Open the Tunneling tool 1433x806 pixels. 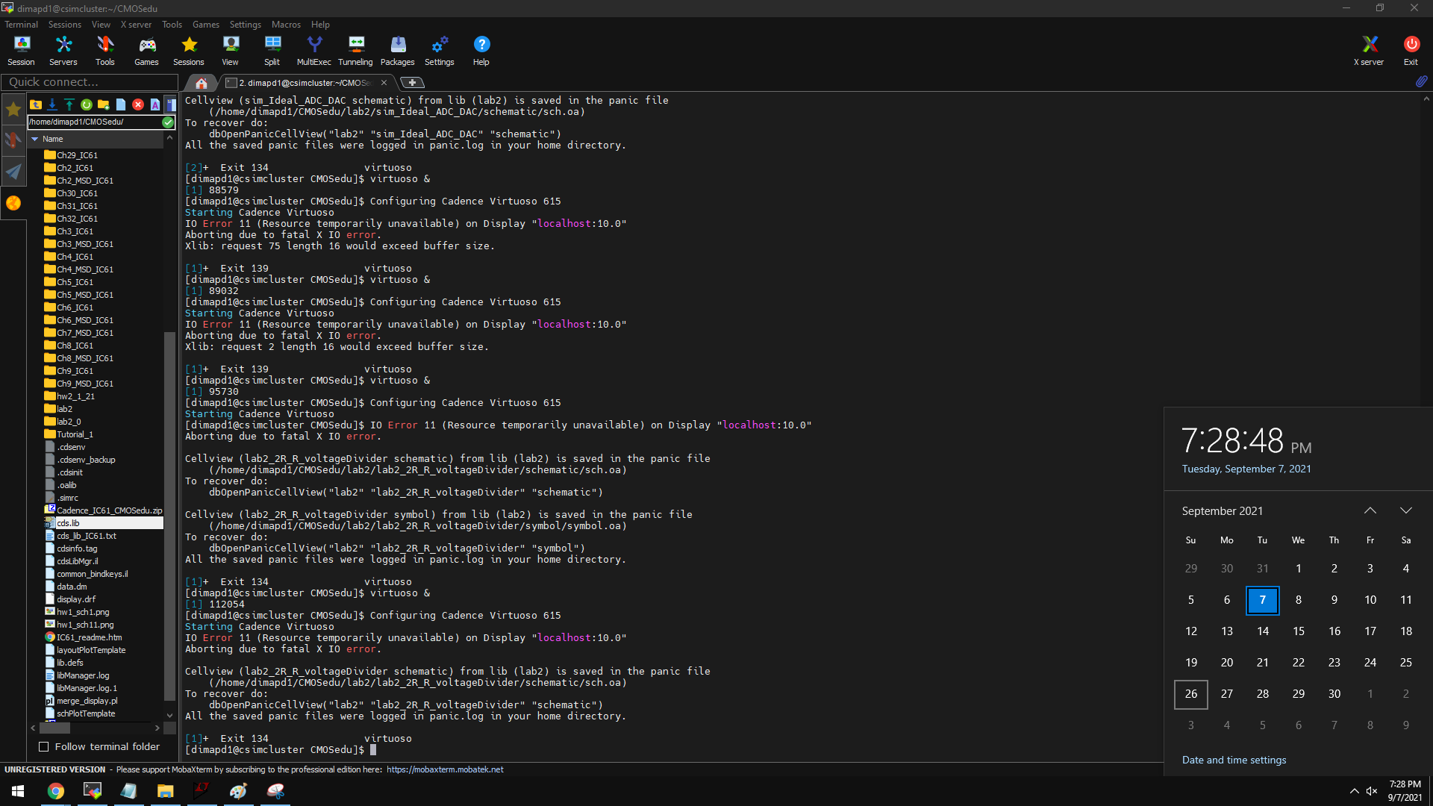(355, 51)
